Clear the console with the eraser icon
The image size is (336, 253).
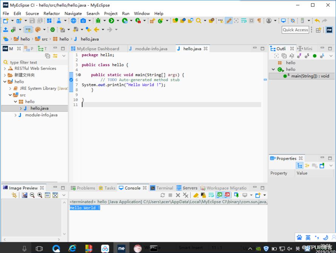196,195
